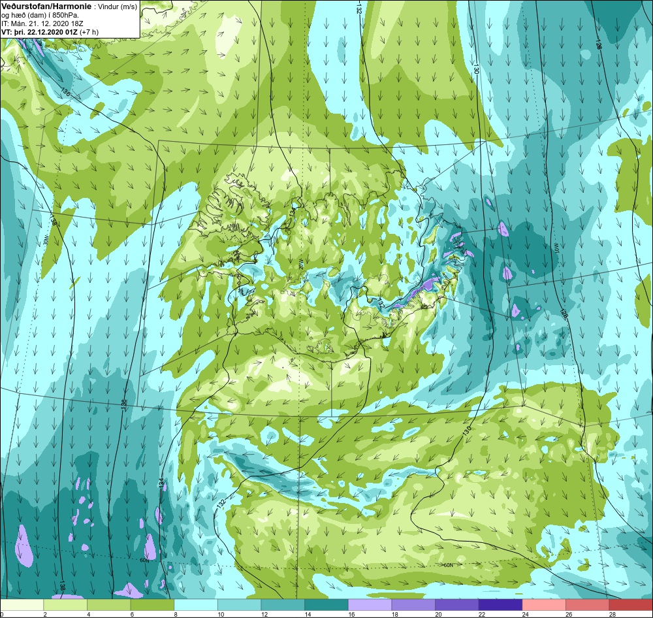Click the 'IT: Mán. 21. 12. 2020 18Z' line
Image resolution: width=653 pixels, height=618 pixels.
(42, 24)
